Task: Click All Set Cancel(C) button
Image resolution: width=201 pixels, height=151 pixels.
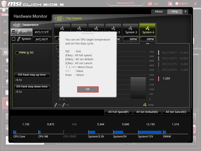Action: tap(176, 112)
